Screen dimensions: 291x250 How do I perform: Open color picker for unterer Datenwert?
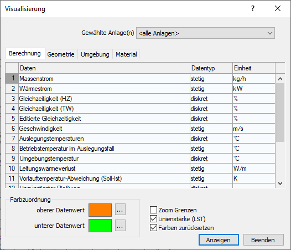120,226
